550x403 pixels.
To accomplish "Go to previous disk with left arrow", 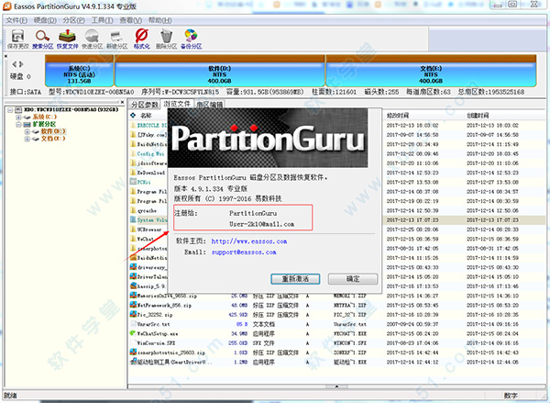I will click(x=15, y=64).
